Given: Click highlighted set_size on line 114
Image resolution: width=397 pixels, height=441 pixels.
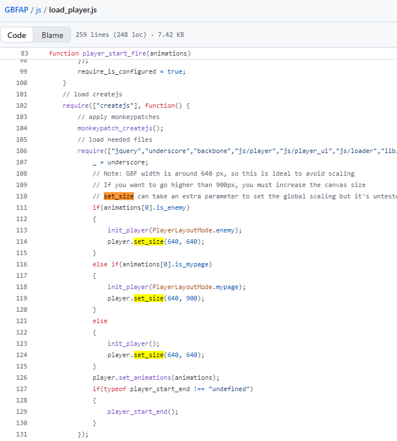Looking at the screenshot, I should click(x=149, y=241).
